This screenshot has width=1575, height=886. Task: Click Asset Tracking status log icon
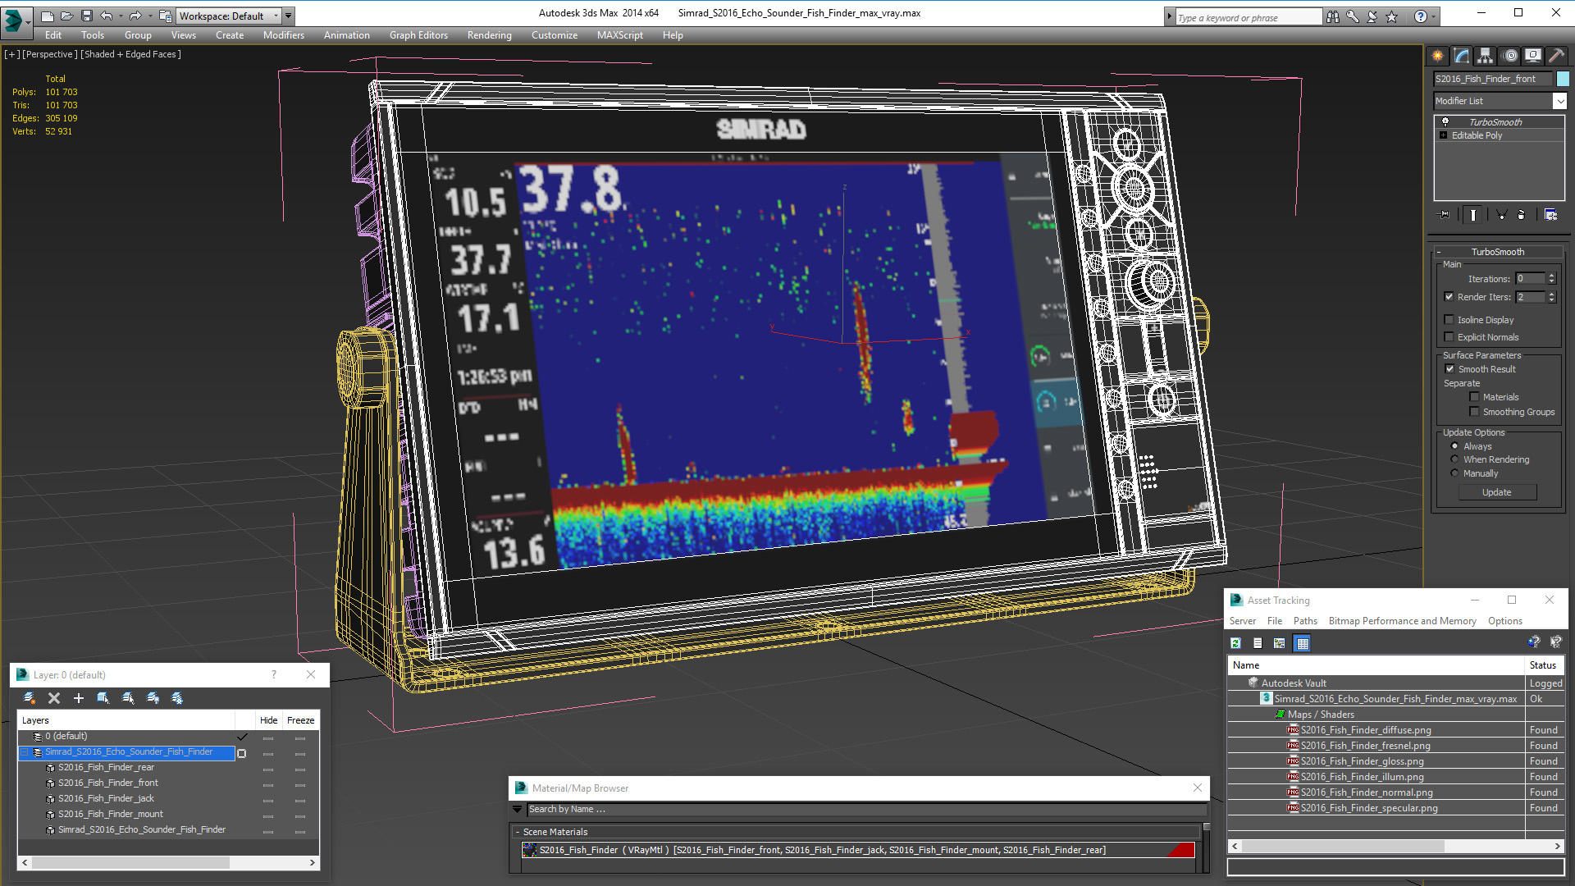tap(1258, 643)
